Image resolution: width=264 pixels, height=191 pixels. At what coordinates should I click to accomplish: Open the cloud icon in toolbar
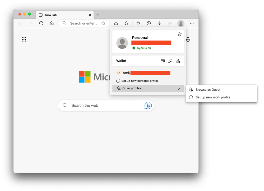pos(116,24)
